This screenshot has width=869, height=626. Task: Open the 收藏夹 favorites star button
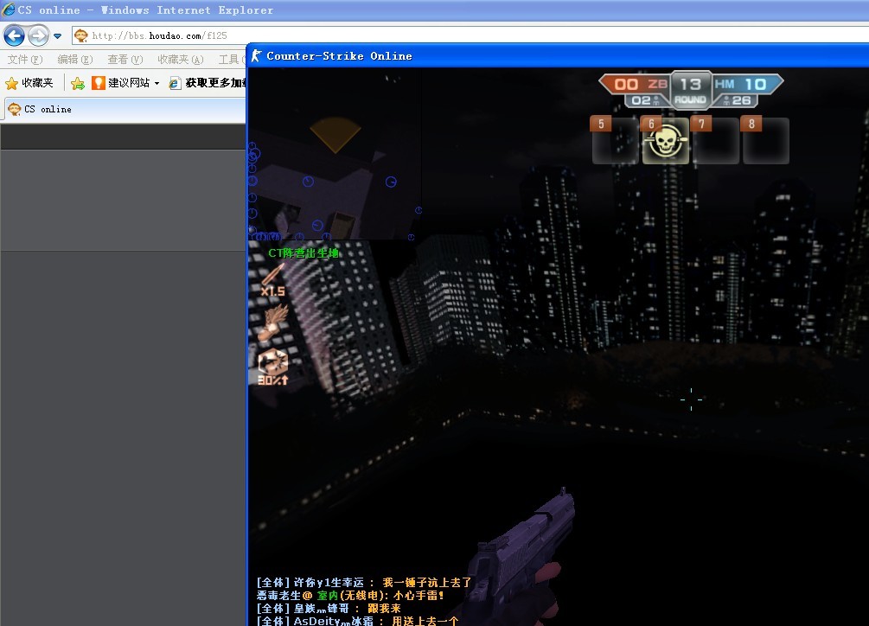29,83
